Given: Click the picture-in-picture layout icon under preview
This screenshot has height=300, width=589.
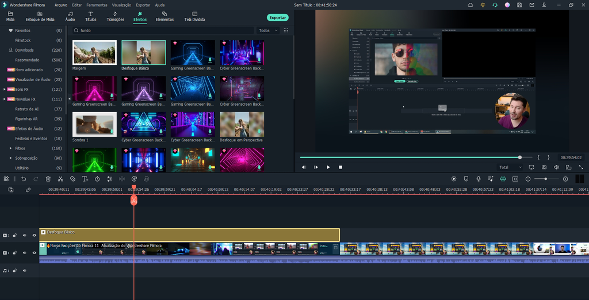Looking at the screenshot, I should (569, 167).
